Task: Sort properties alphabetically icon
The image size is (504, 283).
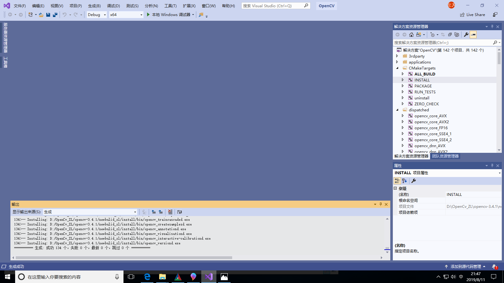Action: 404,181
